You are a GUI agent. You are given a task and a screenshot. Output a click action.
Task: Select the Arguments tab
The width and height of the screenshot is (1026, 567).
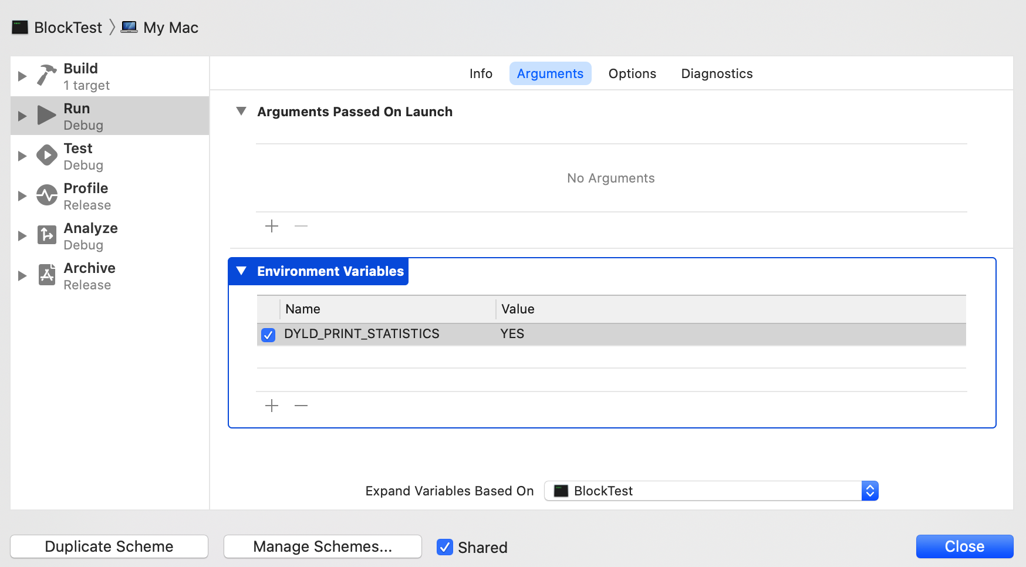tap(550, 73)
